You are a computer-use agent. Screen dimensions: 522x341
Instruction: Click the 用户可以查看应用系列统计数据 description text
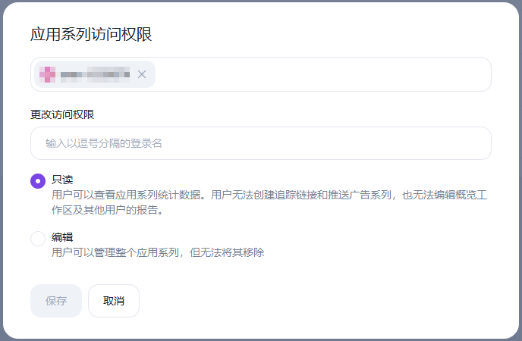pyautogui.click(x=269, y=202)
